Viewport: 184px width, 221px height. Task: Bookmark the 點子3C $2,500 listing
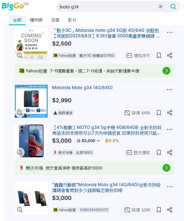pos(159,55)
